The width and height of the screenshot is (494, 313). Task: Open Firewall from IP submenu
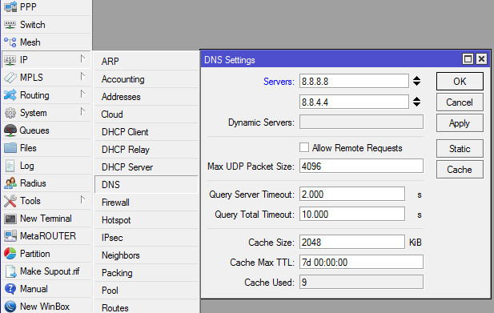147,203
